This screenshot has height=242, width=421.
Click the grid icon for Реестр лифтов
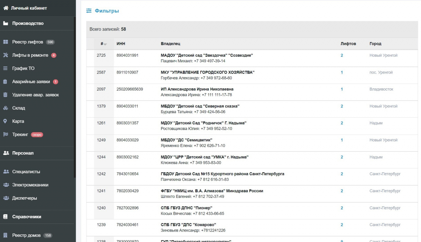click(x=6, y=42)
